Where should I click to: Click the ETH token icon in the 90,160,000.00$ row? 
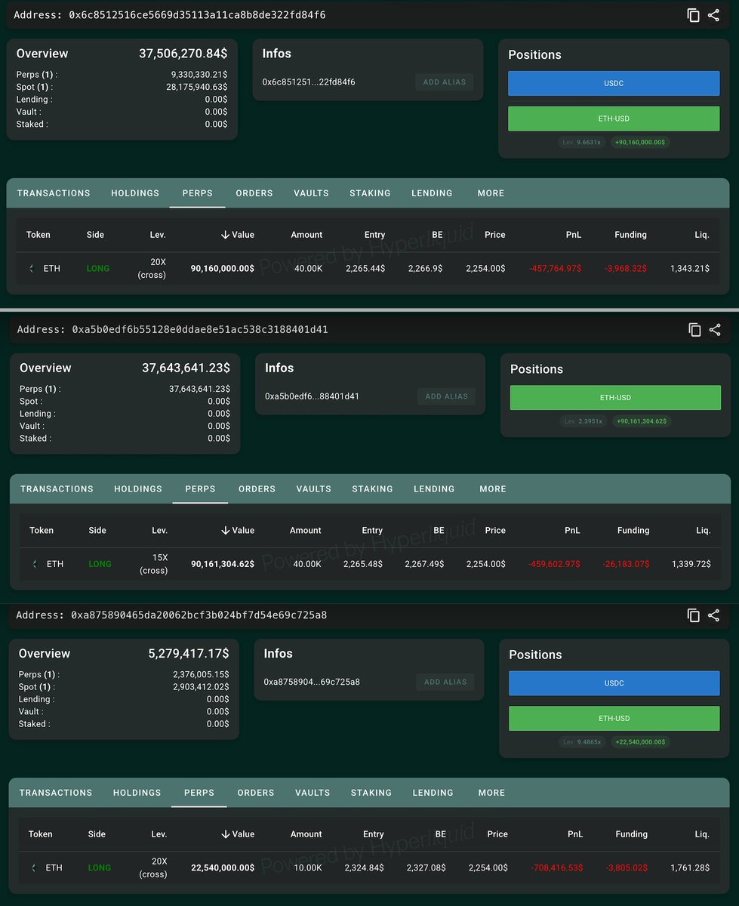32,269
